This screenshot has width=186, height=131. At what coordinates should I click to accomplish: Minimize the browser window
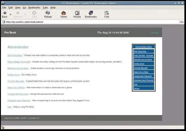pyautogui.click(x=175, y=3)
